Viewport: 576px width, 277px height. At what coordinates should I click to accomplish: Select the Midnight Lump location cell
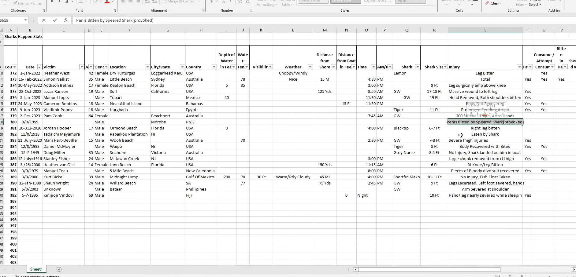pyautogui.click(x=130, y=177)
